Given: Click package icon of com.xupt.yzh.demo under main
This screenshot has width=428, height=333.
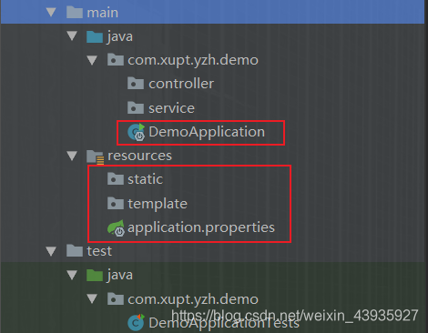Looking at the screenshot, I should pos(116,60).
